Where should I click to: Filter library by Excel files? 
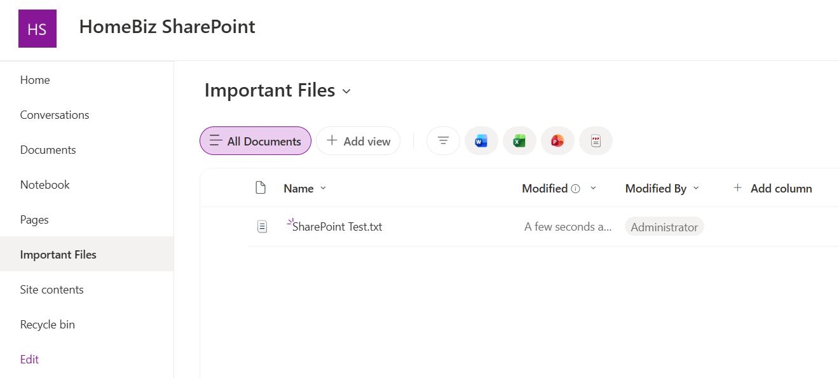pyautogui.click(x=519, y=141)
